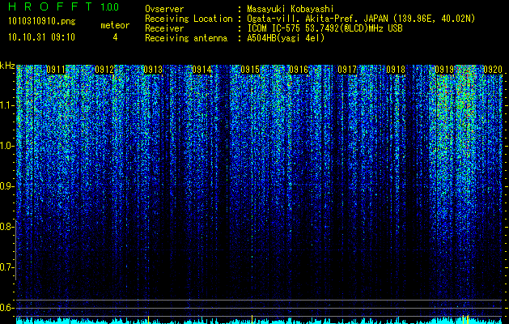Click the 0920 time marker
This screenshot has width=509, height=324.
(493, 70)
